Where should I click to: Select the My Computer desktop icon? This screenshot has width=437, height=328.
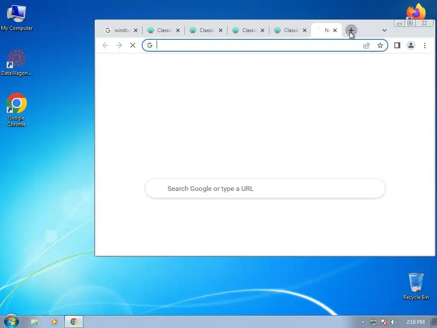point(17,18)
